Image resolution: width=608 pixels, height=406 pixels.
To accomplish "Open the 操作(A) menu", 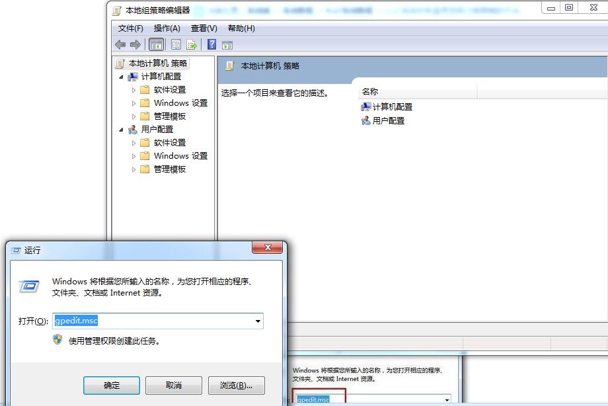I will (167, 28).
